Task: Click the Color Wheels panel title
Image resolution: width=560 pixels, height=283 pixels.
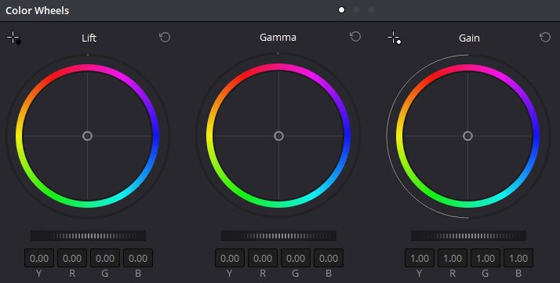Action: 37,10
